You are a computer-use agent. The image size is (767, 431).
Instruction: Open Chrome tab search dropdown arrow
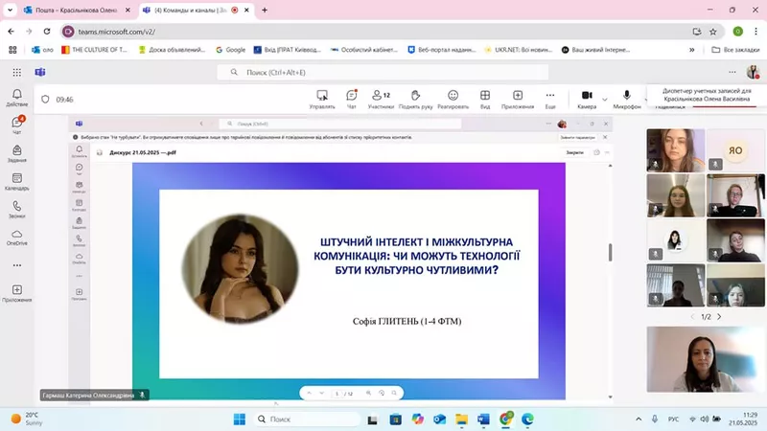tap(10, 10)
